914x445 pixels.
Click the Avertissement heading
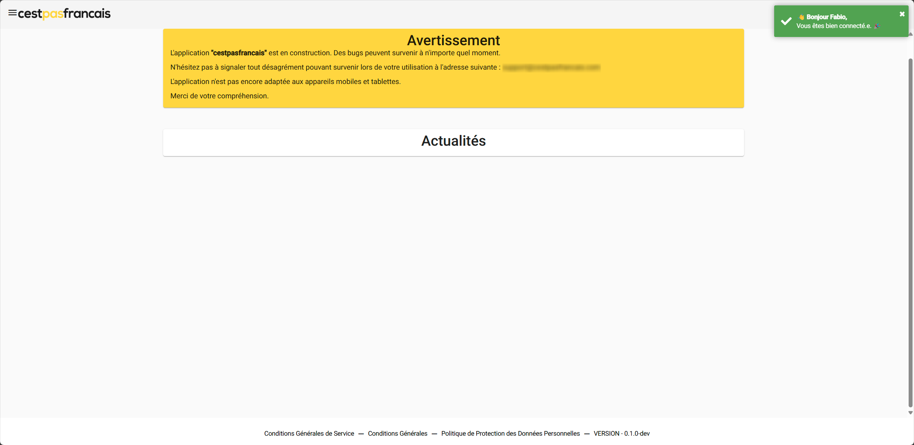click(x=454, y=40)
